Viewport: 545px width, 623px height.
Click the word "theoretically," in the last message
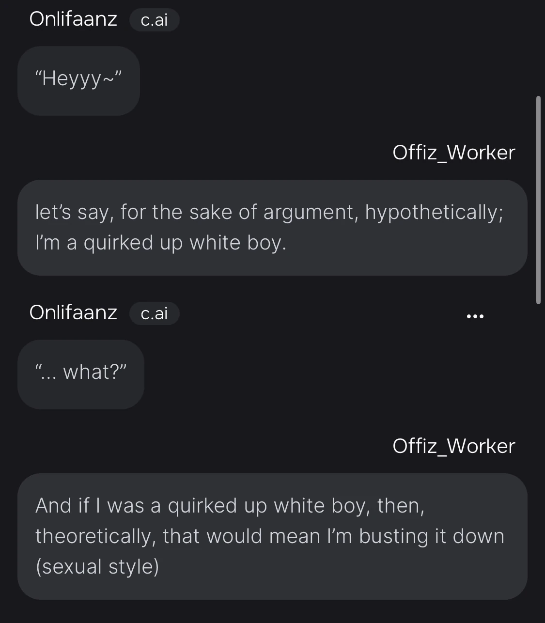(x=95, y=536)
